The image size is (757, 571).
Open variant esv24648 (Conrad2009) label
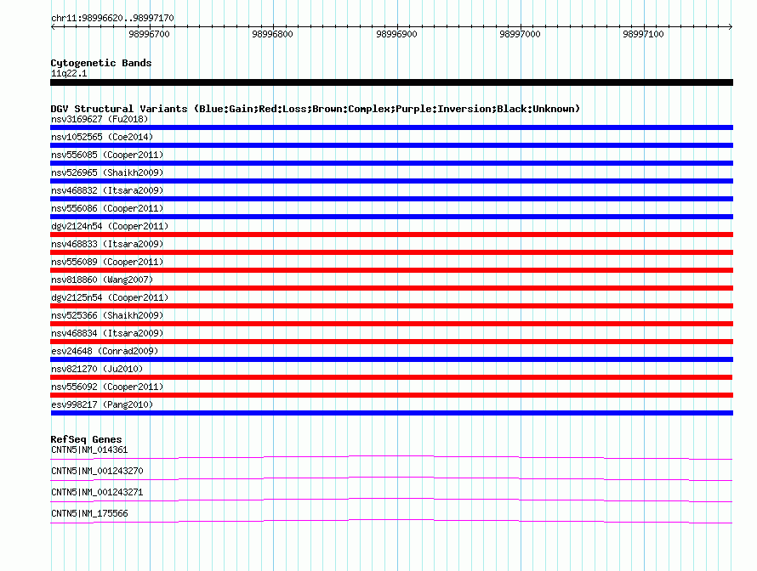click(105, 351)
